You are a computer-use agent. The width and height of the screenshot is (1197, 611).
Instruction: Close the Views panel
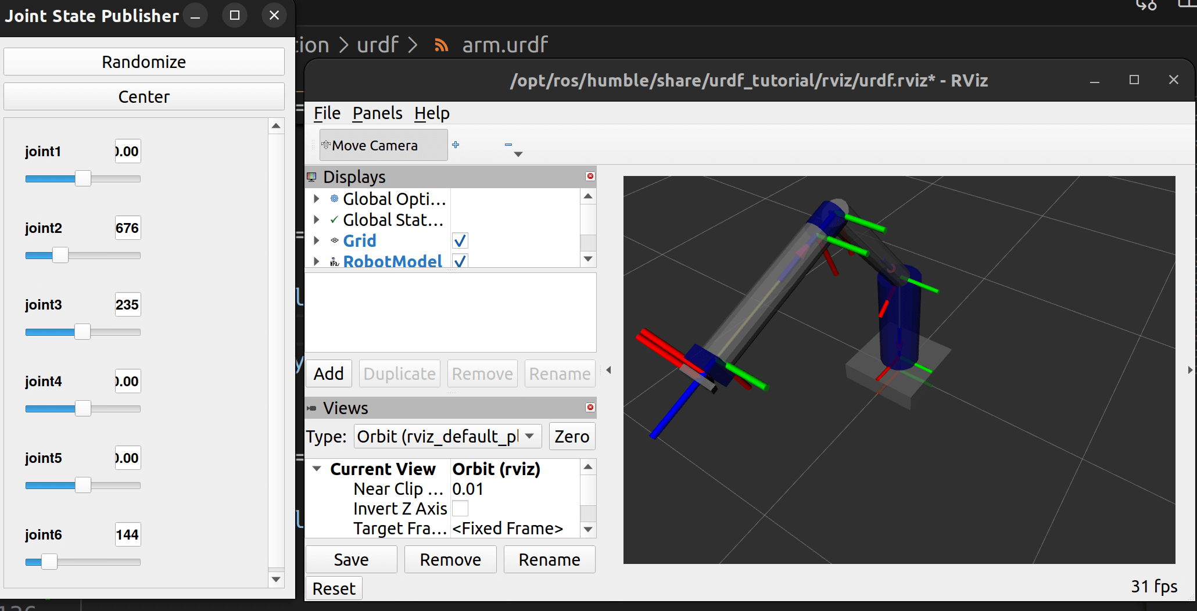(590, 407)
